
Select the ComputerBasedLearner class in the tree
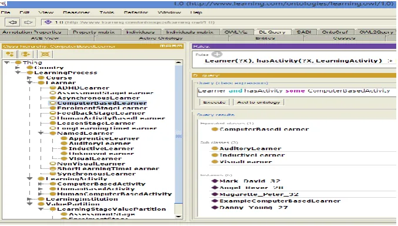(102, 103)
